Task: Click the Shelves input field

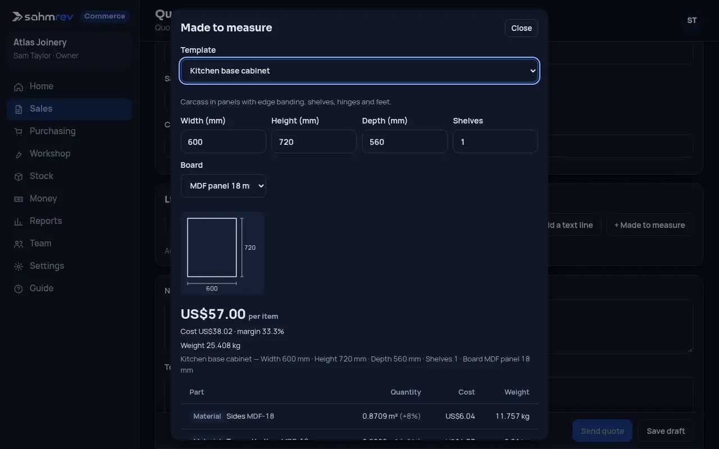Action: pyautogui.click(x=495, y=141)
